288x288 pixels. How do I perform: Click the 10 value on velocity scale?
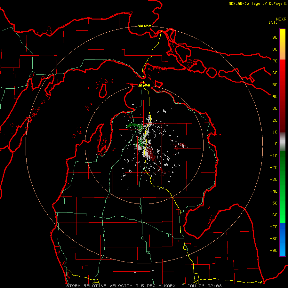click(275, 132)
